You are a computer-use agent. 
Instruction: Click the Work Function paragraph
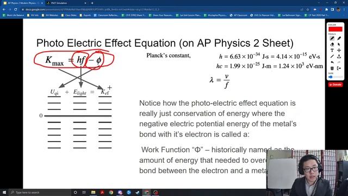point(217,160)
